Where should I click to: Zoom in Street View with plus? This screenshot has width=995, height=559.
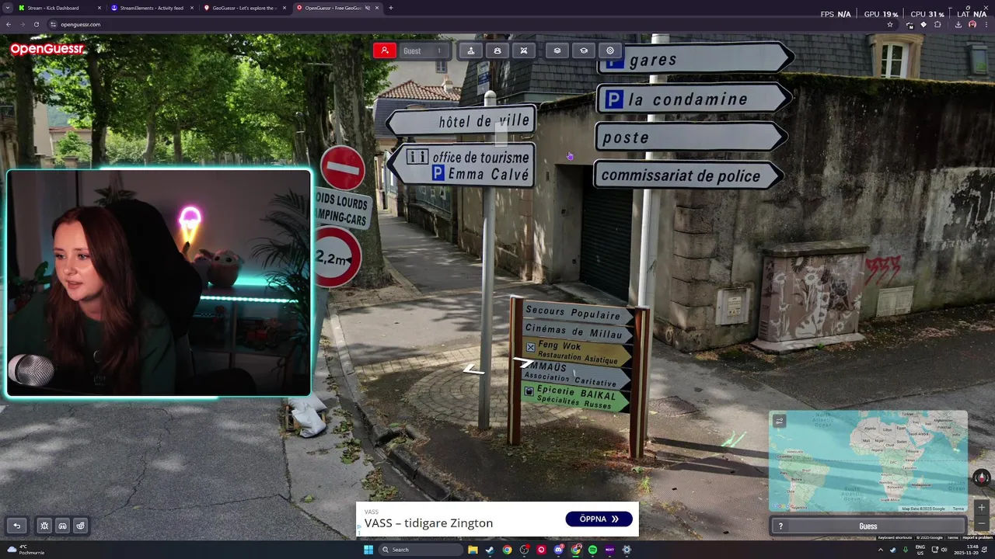coord(982,507)
